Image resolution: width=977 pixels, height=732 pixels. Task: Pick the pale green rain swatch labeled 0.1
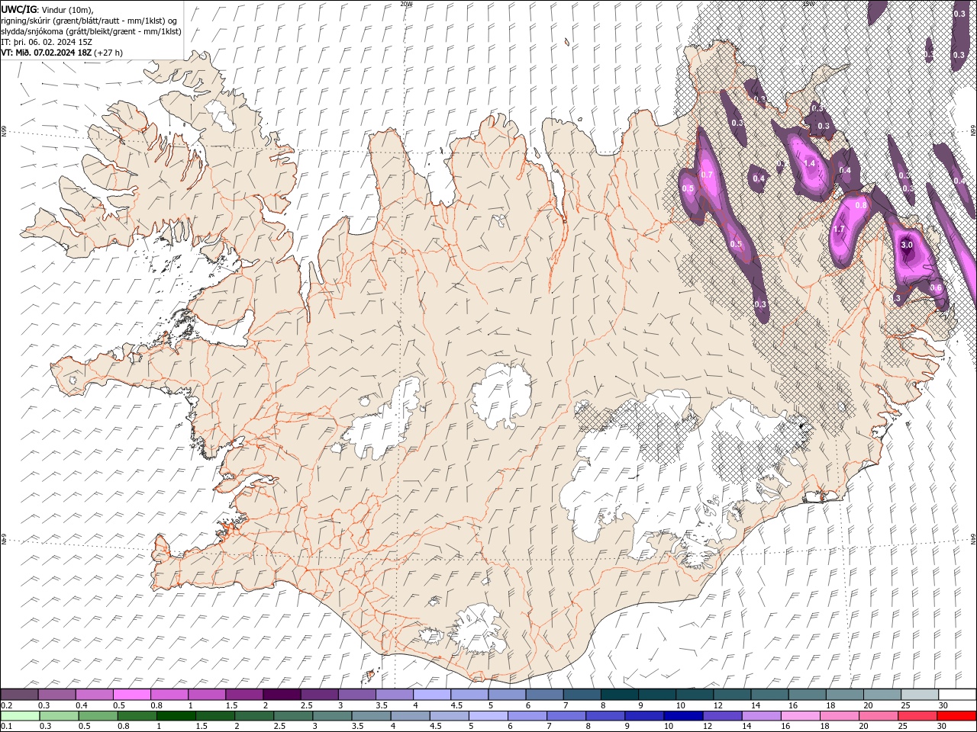(x=20, y=716)
